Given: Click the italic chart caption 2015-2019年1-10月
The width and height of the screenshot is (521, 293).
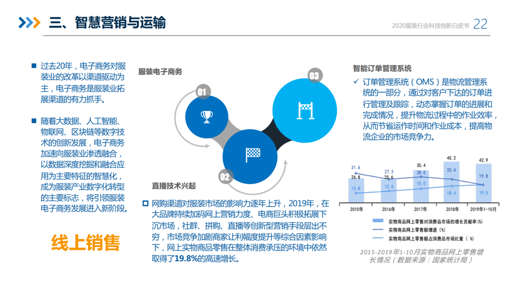Looking at the screenshot, I should (x=421, y=256).
